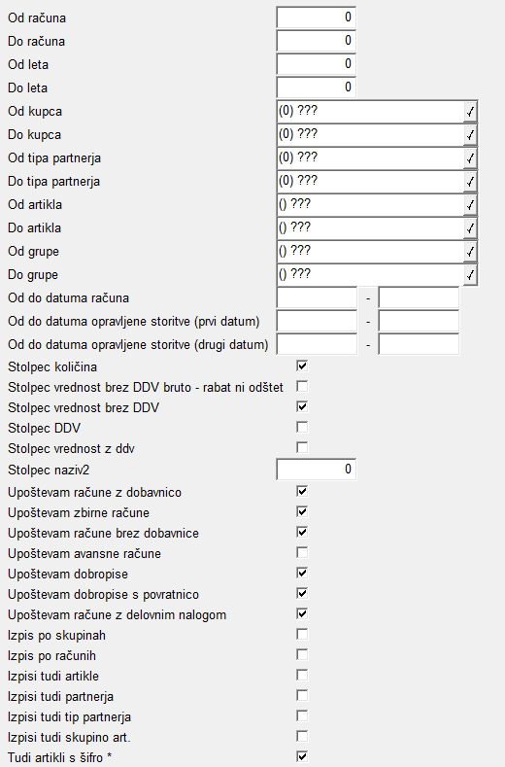Enable Upoštevam avansne račune checkbox
505x767 pixels.
tap(302, 553)
